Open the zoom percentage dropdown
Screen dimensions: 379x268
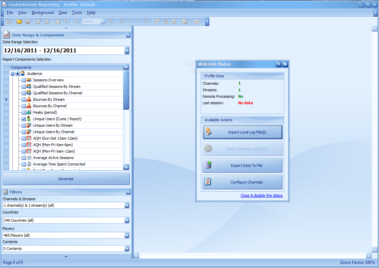pyautogui.click(x=103, y=21)
